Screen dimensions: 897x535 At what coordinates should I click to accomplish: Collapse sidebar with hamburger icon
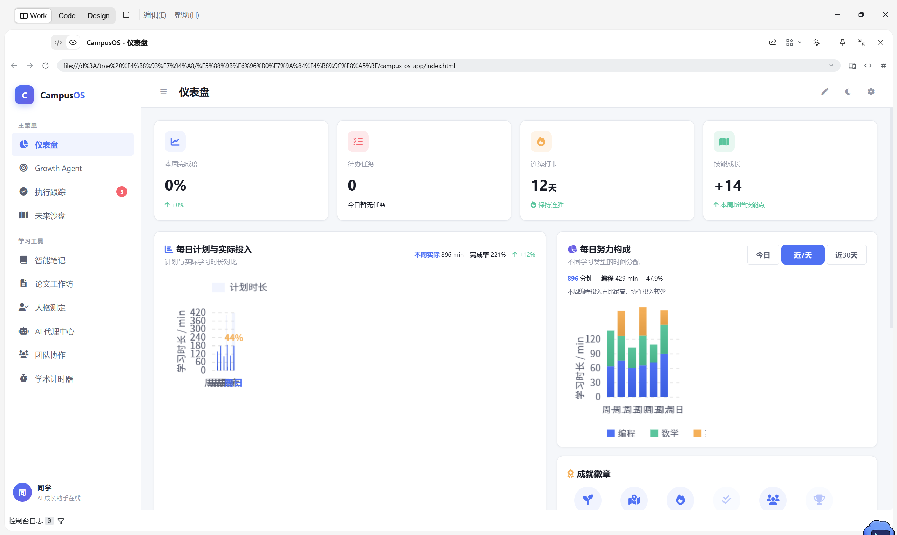point(163,92)
